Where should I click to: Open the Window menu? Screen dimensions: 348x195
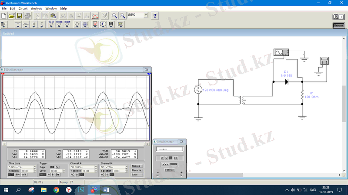coord(51,8)
